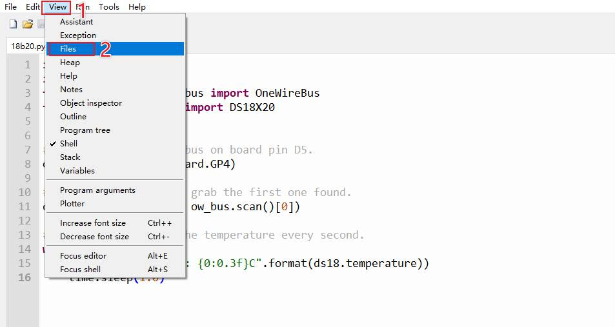Click Increase font size
615x327 pixels.
click(93, 223)
